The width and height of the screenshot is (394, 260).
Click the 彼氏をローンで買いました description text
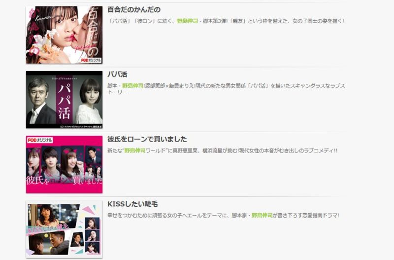point(223,151)
